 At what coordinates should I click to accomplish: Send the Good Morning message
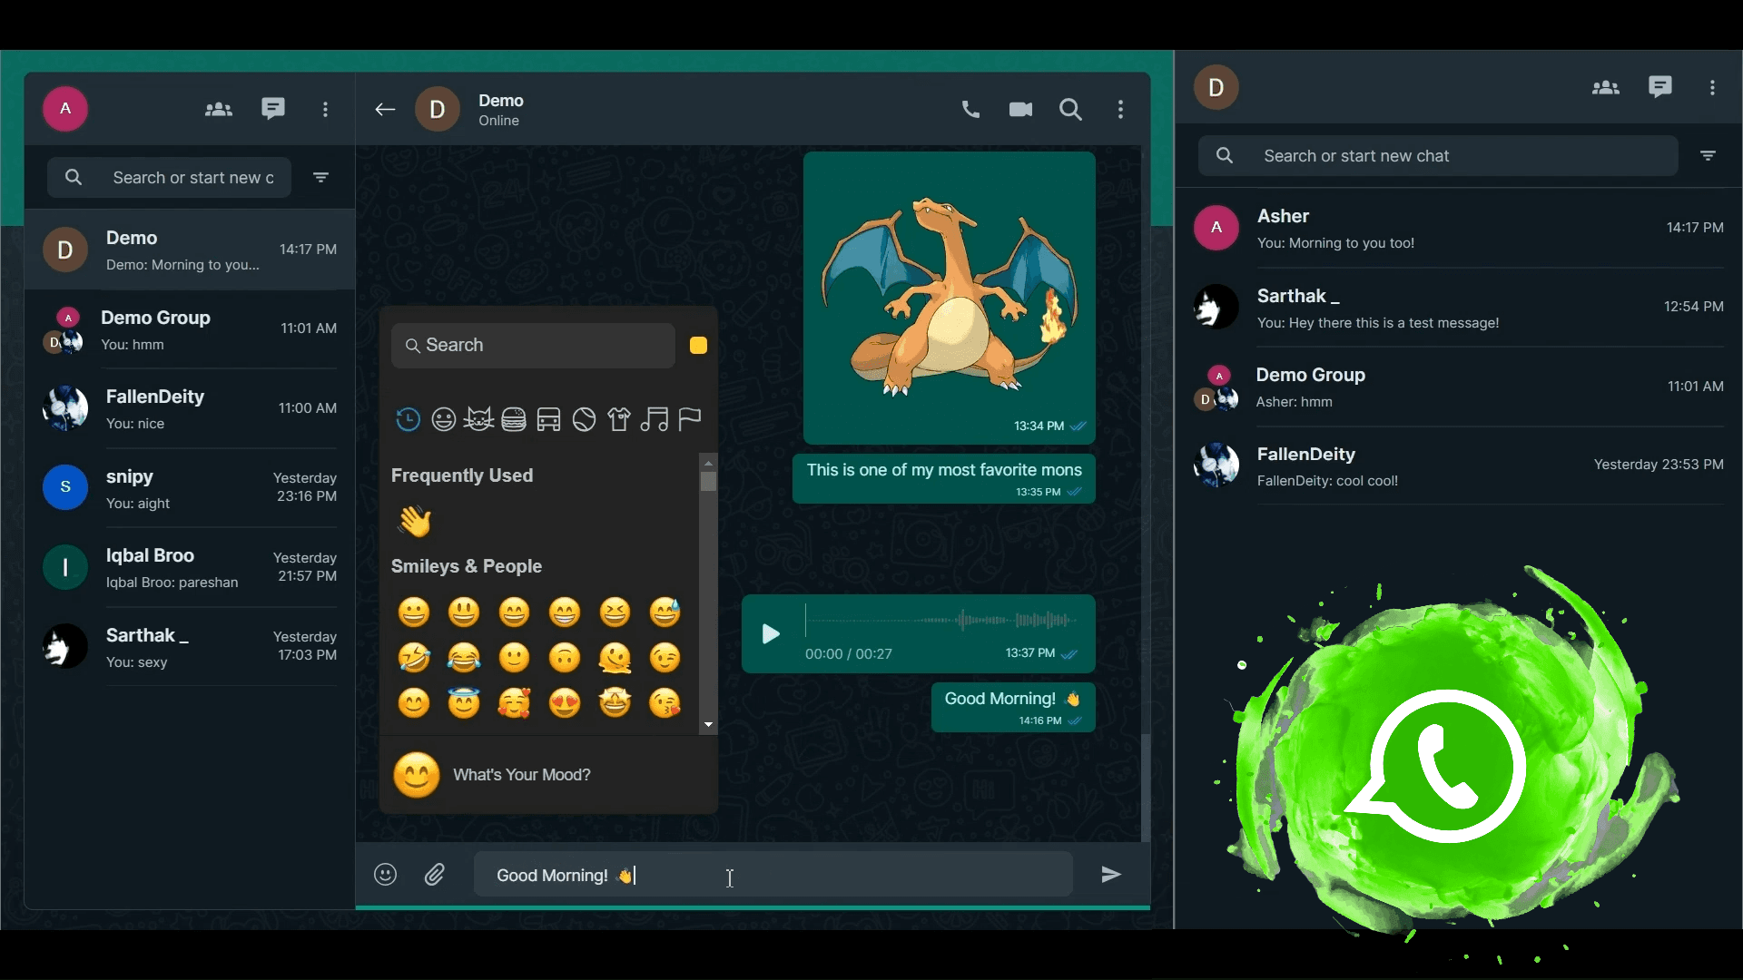(x=1110, y=875)
